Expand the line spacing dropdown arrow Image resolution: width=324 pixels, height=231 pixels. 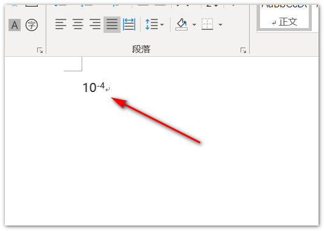coord(162,24)
